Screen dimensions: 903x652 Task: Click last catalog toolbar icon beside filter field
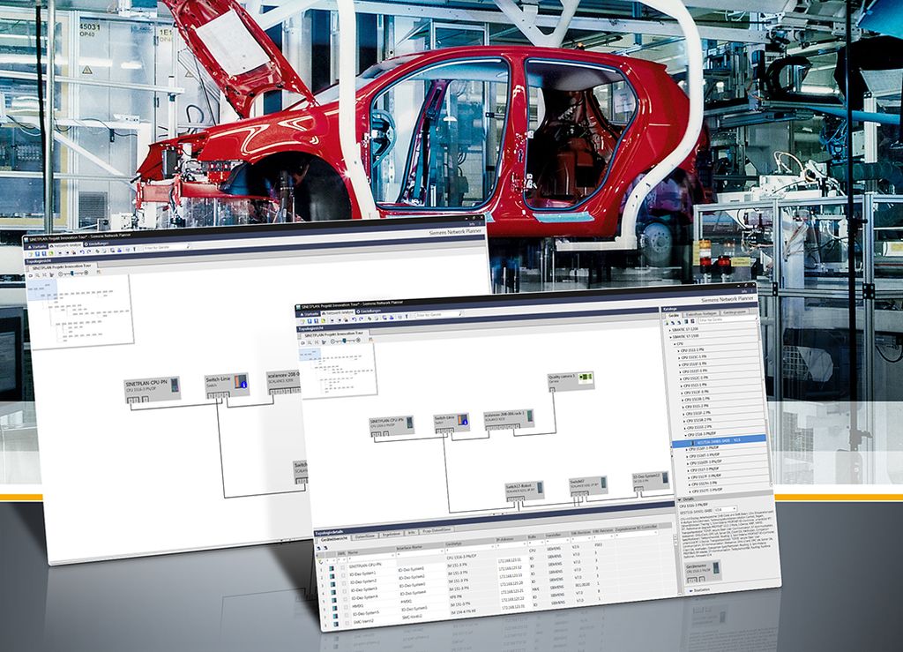[x=693, y=321]
